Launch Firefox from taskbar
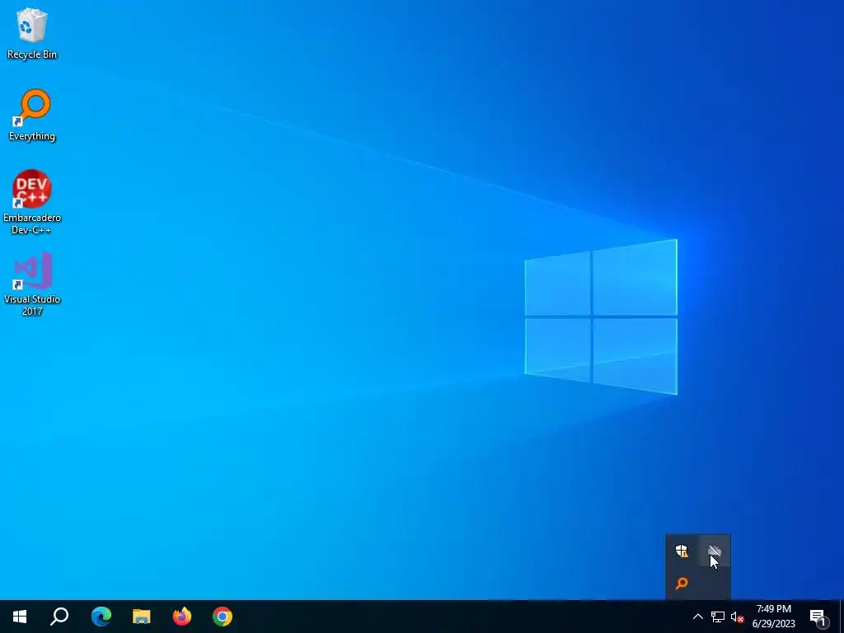 (x=182, y=617)
